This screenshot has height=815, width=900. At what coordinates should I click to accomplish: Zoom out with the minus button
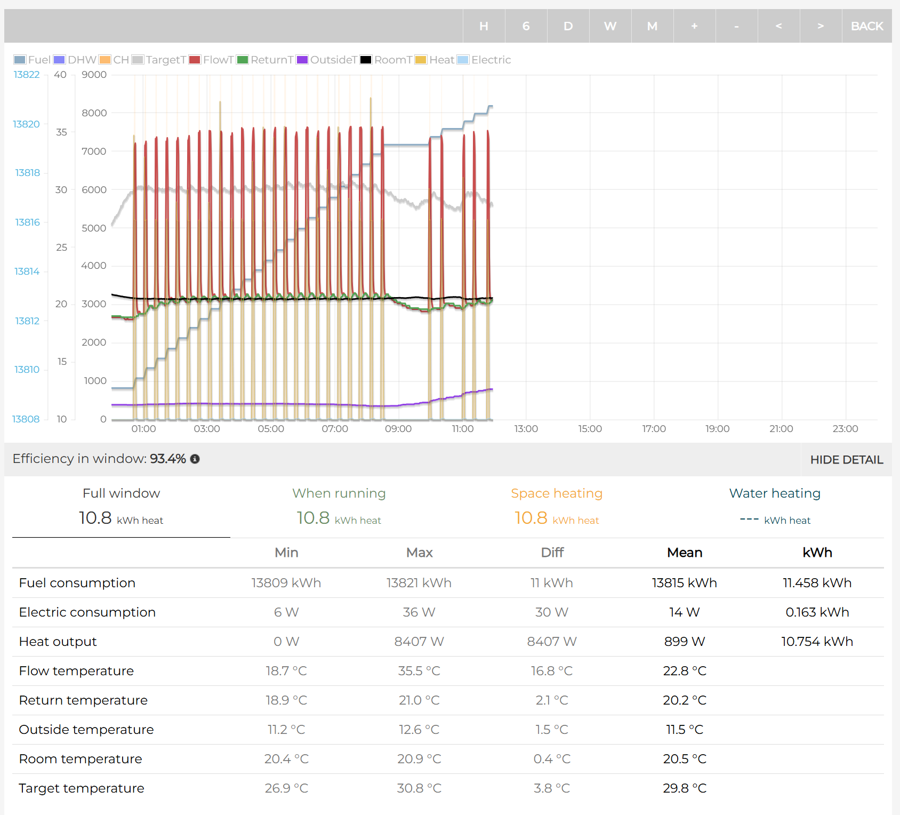click(736, 26)
